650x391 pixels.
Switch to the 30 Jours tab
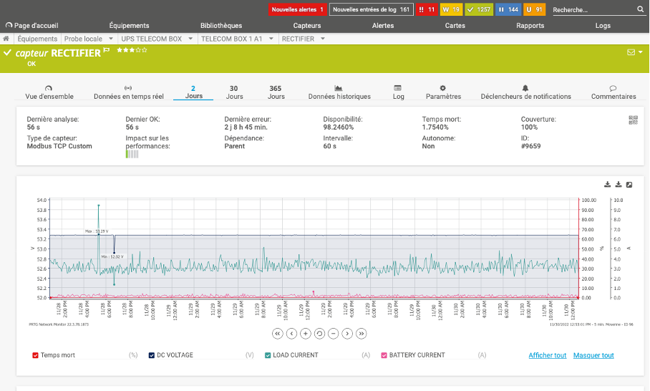pos(234,92)
